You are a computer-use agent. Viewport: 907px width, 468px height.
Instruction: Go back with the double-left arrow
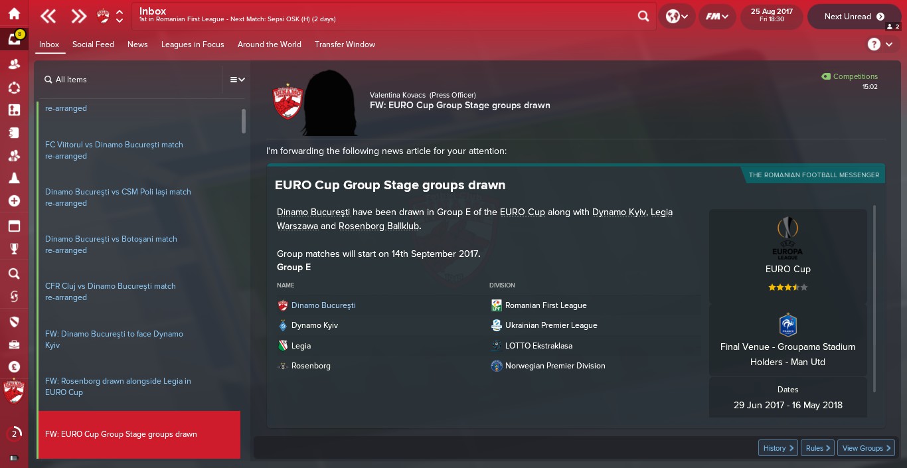click(x=48, y=17)
